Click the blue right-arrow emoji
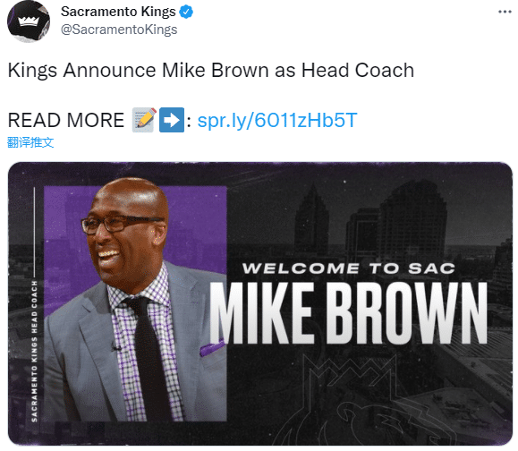The height and width of the screenshot is (451, 518). click(172, 120)
